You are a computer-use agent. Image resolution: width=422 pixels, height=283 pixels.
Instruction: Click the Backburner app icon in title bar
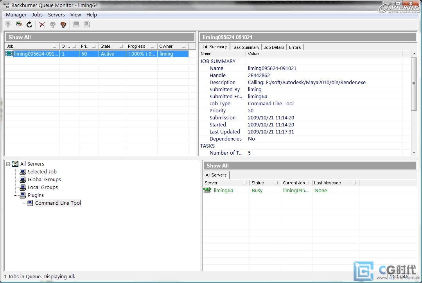tap(6, 5)
